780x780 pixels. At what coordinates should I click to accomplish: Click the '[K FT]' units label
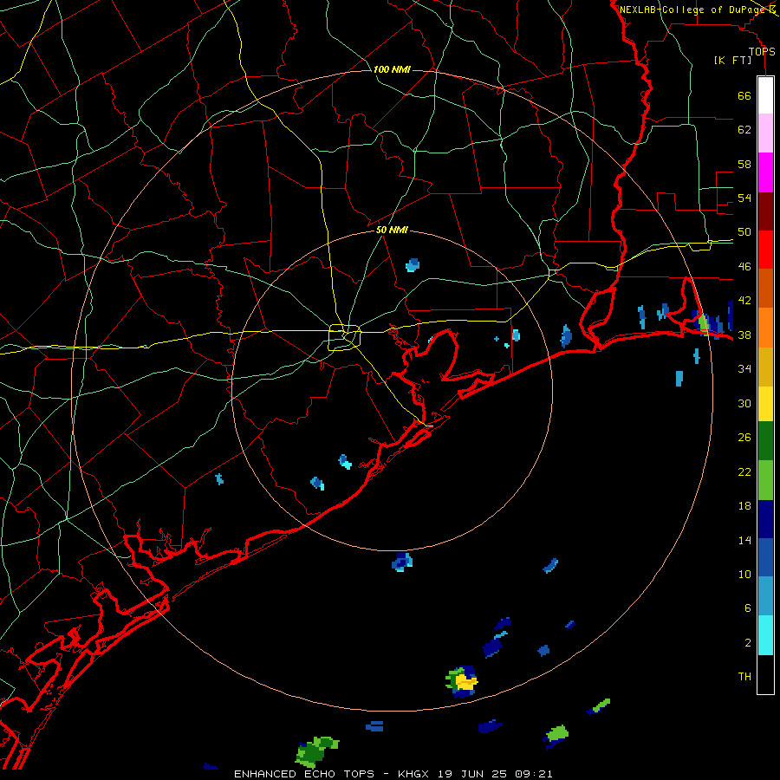click(732, 61)
